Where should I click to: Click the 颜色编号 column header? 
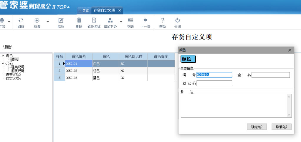79,57
